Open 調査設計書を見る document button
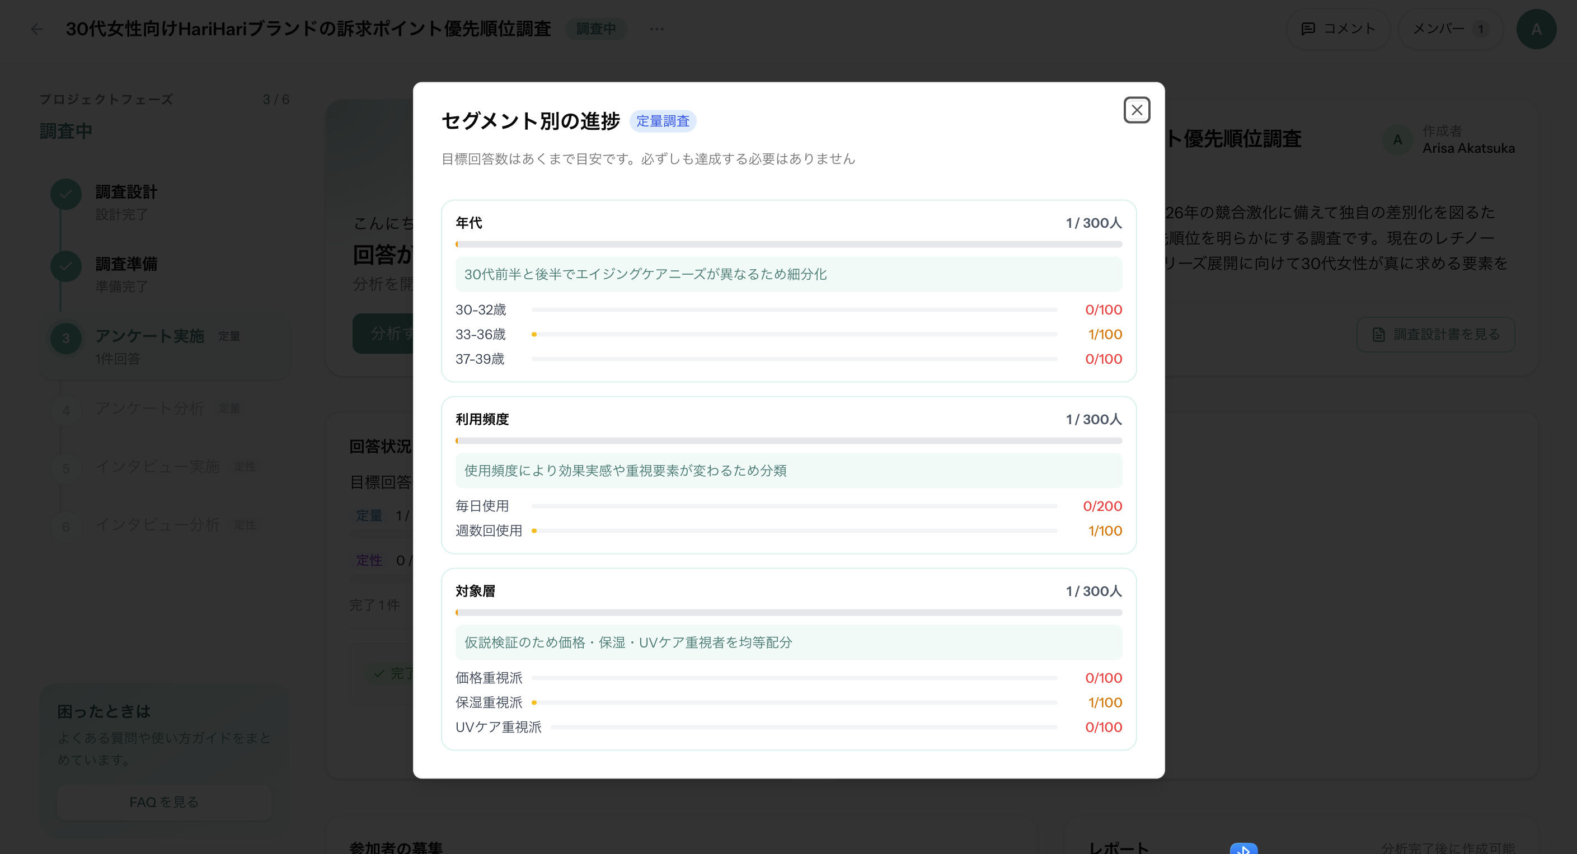This screenshot has height=854, width=1577. 1435,334
